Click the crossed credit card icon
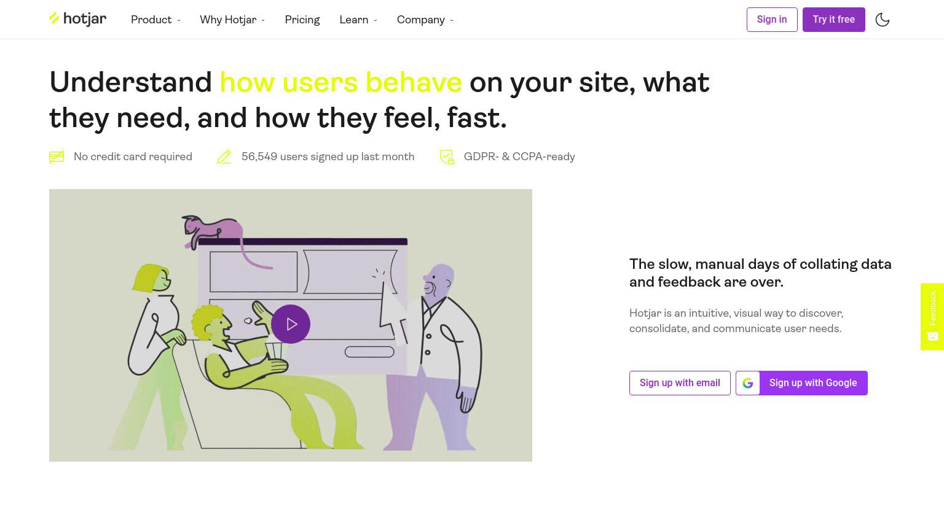Viewport: 944px width, 512px height. click(x=57, y=157)
